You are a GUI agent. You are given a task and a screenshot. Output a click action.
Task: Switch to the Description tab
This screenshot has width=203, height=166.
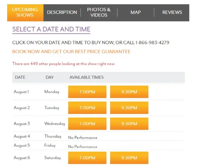62,12
